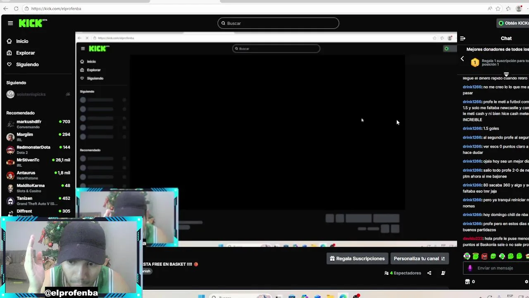The height and width of the screenshot is (298, 529).
Task: Click the KICK logo in the header
Action: [x=33, y=23]
